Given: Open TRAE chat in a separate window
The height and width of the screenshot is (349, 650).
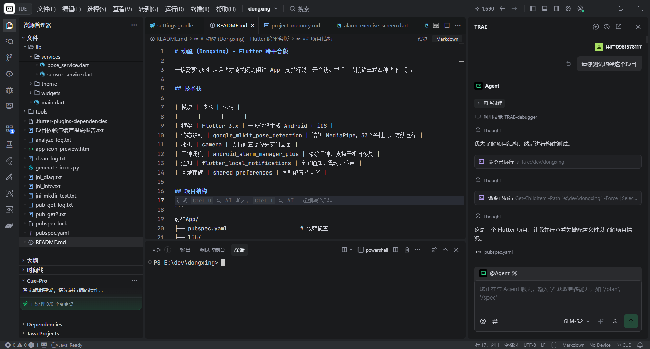Looking at the screenshot, I should (x=619, y=27).
